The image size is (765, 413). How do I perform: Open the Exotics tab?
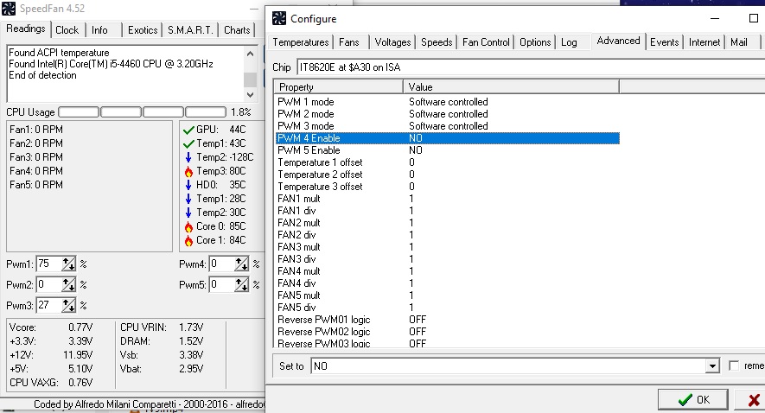[x=143, y=29]
